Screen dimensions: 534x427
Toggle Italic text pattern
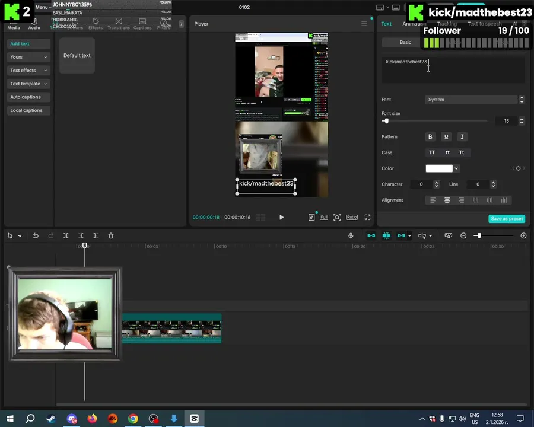point(462,136)
